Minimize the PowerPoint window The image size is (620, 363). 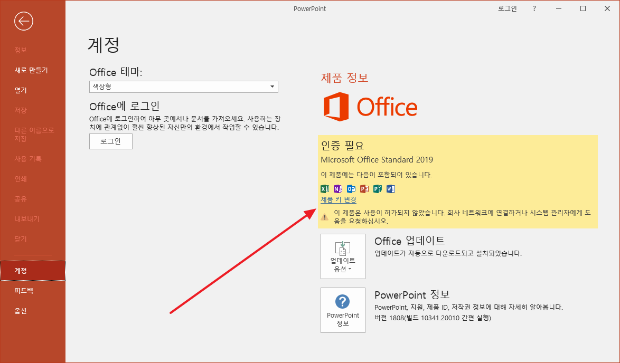click(x=559, y=8)
